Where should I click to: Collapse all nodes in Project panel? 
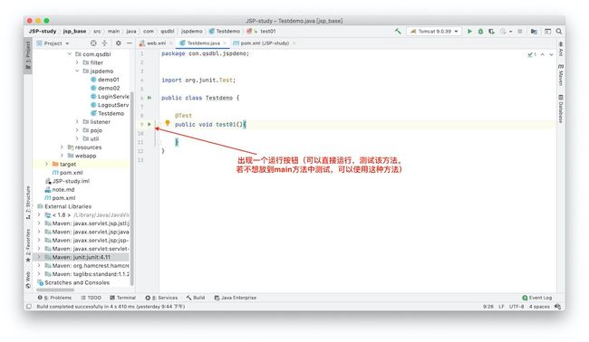click(x=105, y=43)
